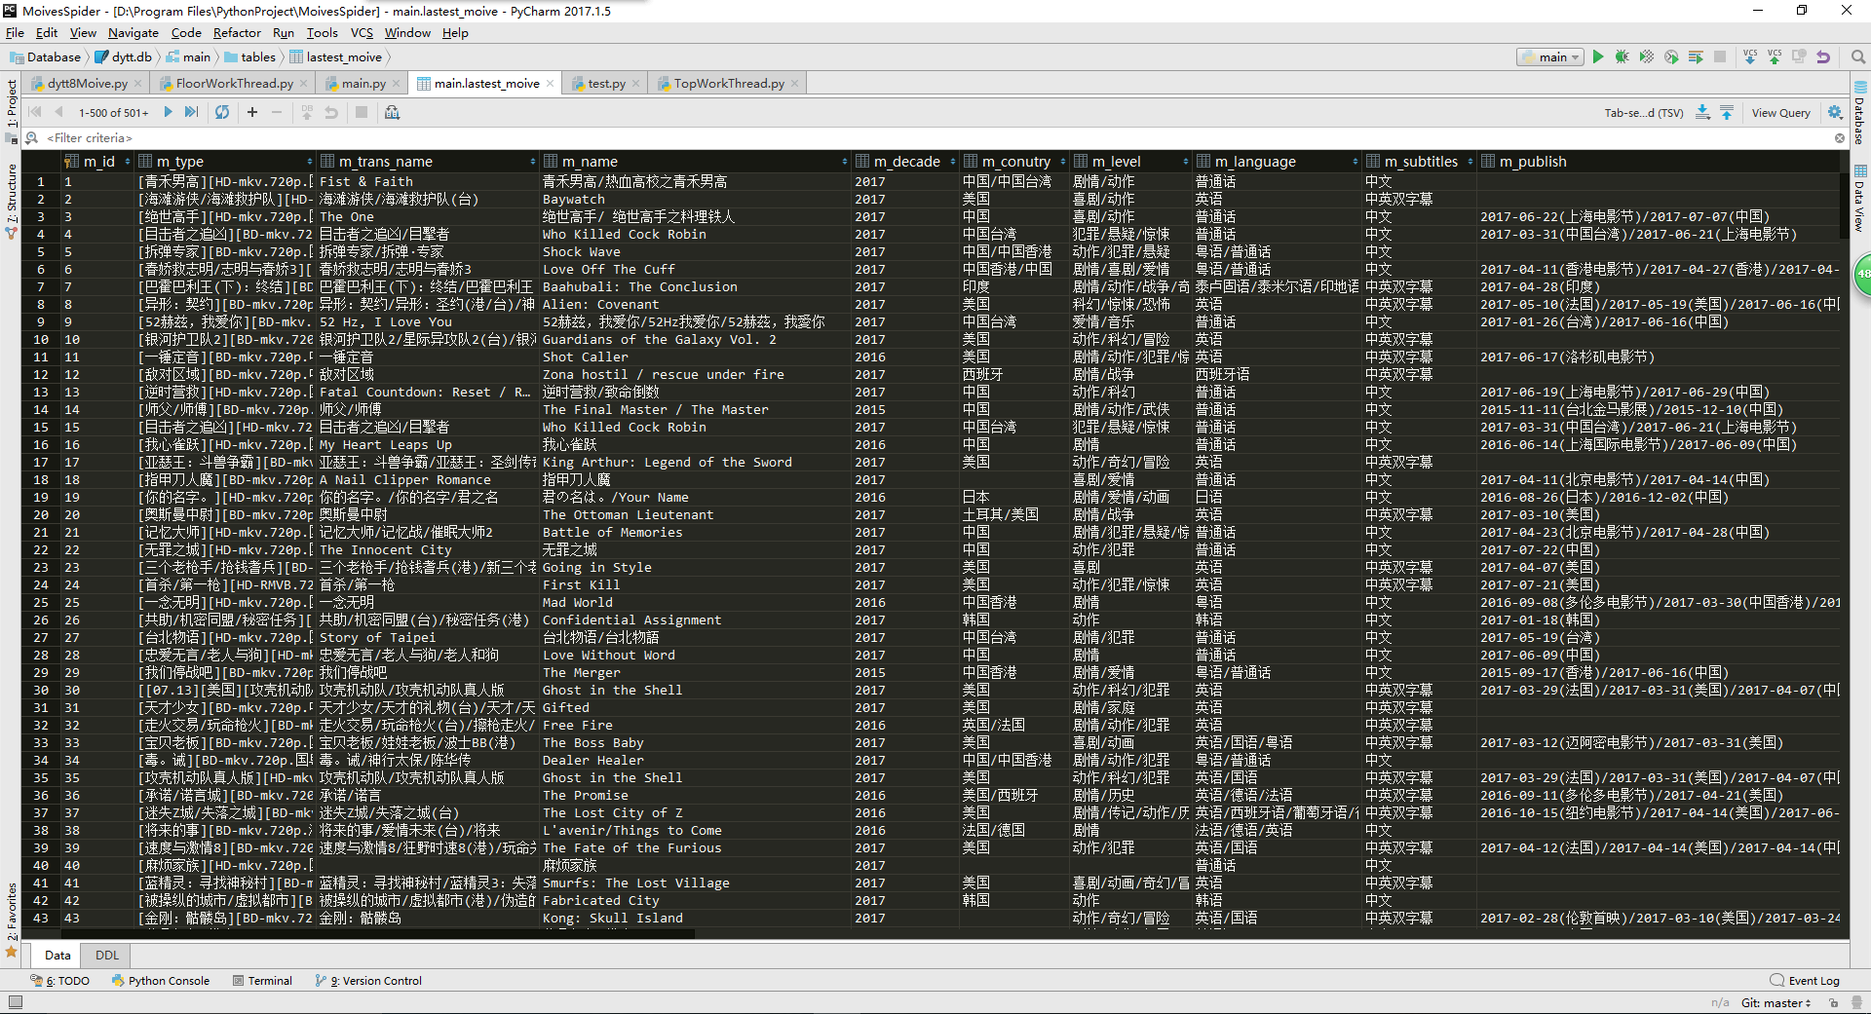Run the main configuration with green play icon
Screen dimensions: 1871x1014
pos(1598,57)
